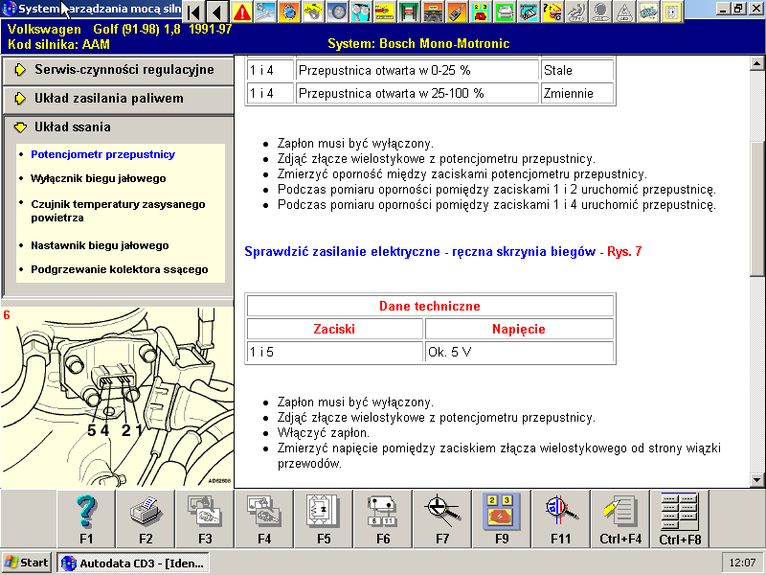Open the vehicle lift toolbar icon

[x=409, y=11]
